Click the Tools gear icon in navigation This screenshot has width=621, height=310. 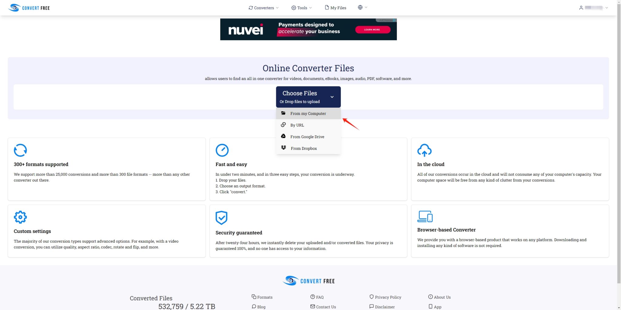point(293,7)
